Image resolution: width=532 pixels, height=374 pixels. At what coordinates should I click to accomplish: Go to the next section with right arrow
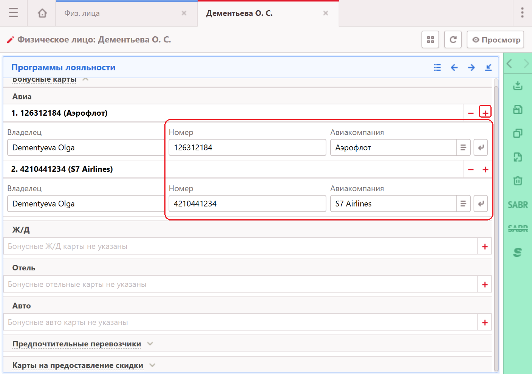point(471,68)
